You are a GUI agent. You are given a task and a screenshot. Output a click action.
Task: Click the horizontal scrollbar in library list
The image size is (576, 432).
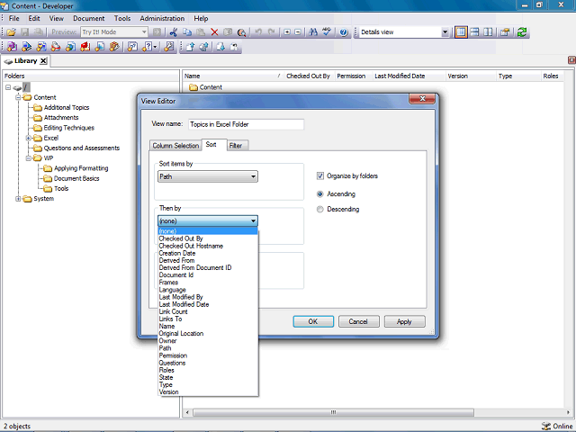[x=333, y=412]
